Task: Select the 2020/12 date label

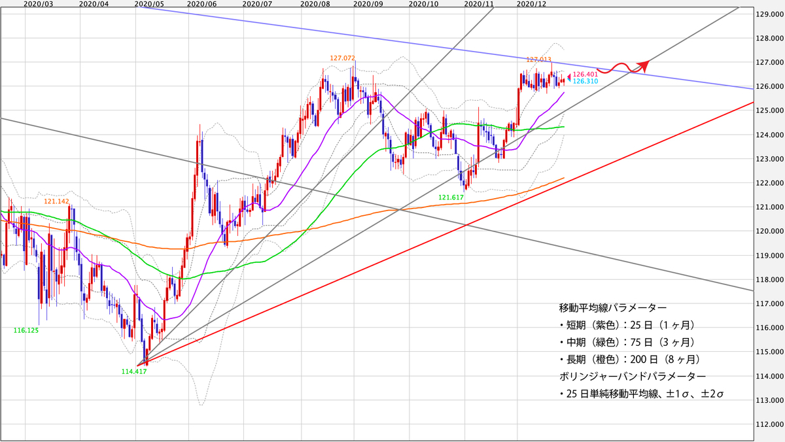Action: coord(531,4)
